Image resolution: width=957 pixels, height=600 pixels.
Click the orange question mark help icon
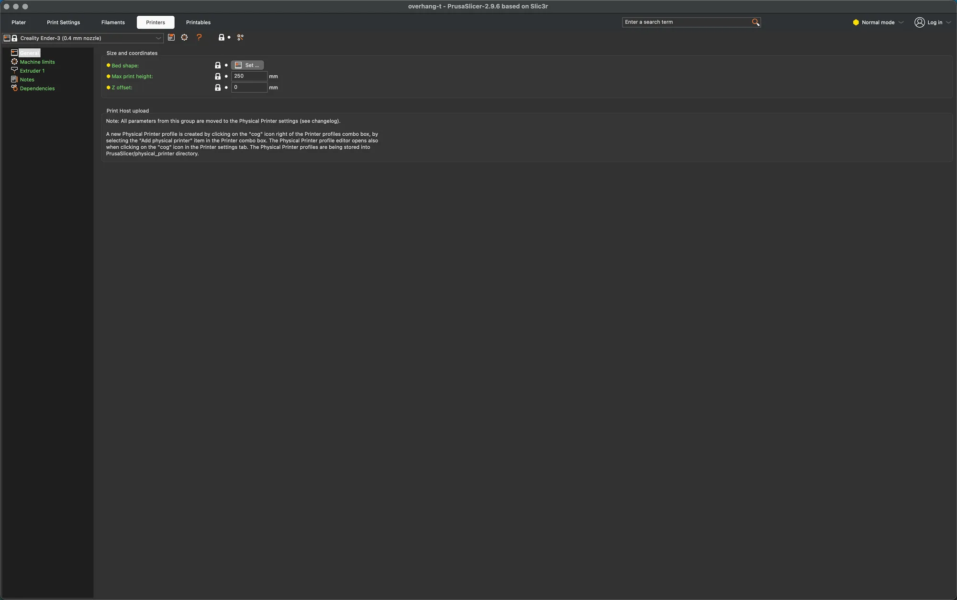click(x=199, y=37)
